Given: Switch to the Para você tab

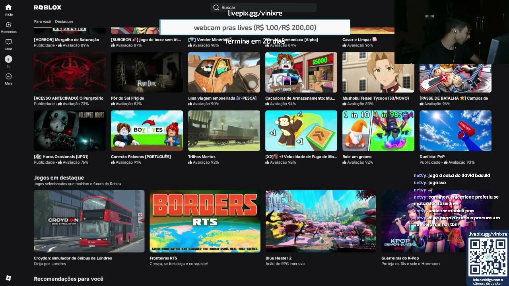Looking at the screenshot, I should (x=43, y=21).
